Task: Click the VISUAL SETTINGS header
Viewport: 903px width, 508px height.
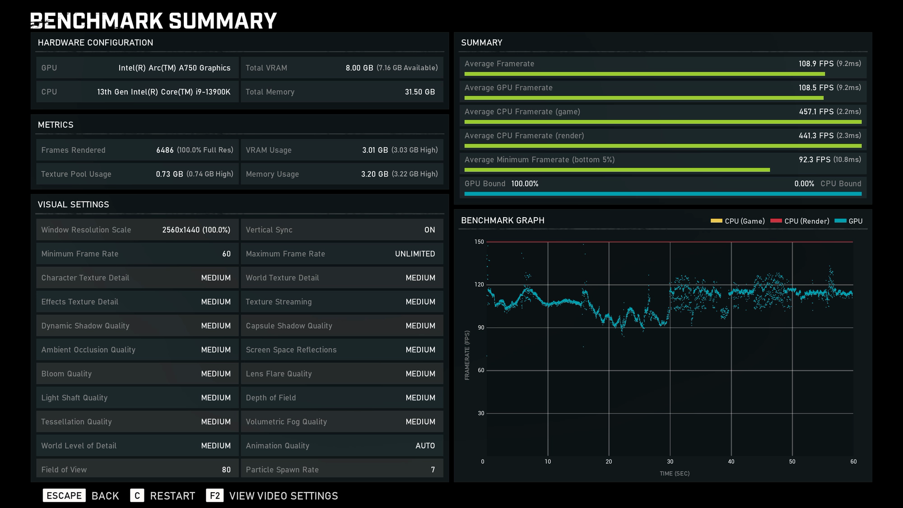Action: [x=73, y=205]
